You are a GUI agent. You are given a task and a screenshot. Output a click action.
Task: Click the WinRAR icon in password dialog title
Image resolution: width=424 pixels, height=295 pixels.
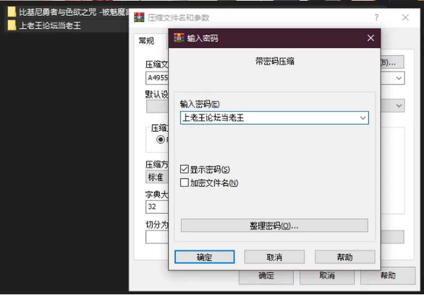pos(179,38)
